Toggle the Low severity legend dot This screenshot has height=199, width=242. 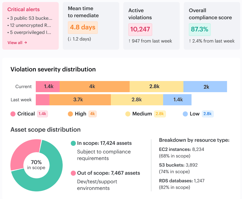(185, 114)
